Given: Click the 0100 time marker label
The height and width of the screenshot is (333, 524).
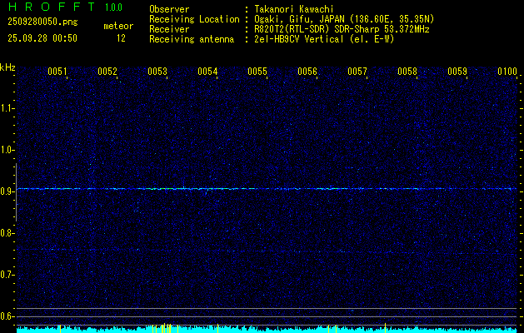Looking at the screenshot, I should click(x=507, y=72).
